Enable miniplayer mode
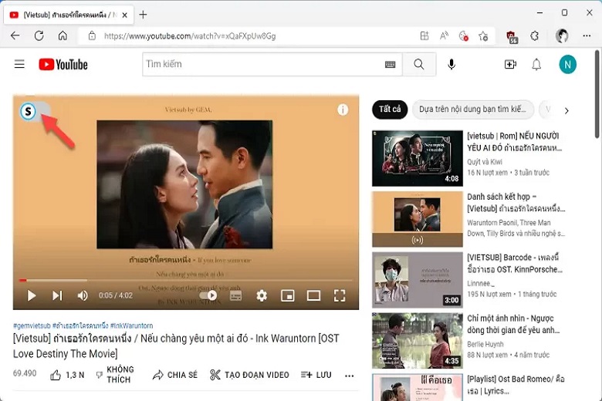Image resolution: width=602 pixels, height=401 pixels. [x=288, y=295]
